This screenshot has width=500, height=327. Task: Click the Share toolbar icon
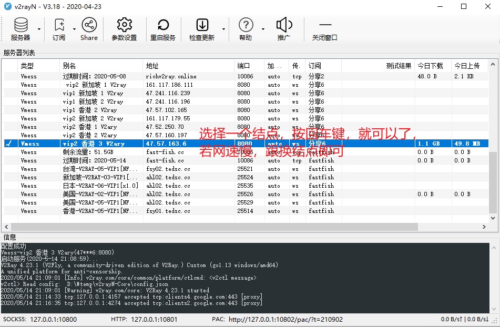click(x=89, y=29)
